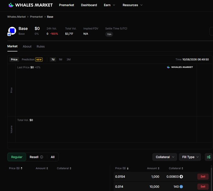Sell into the 0.0154 price order
213x191 pixels.
pos(203,177)
